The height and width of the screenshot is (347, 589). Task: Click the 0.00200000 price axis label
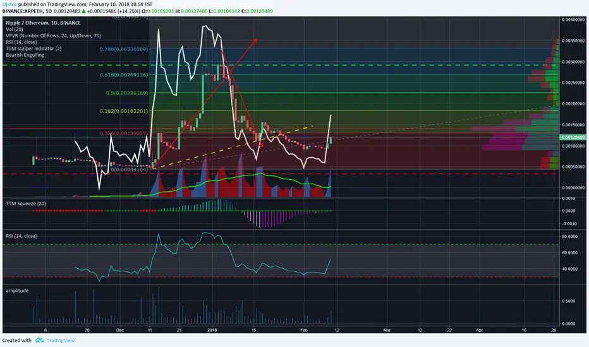(573, 104)
